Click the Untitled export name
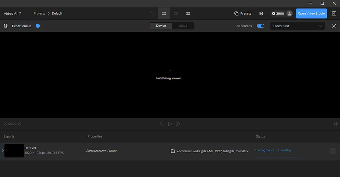The image size is (340, 177). (x=30, y=148)
